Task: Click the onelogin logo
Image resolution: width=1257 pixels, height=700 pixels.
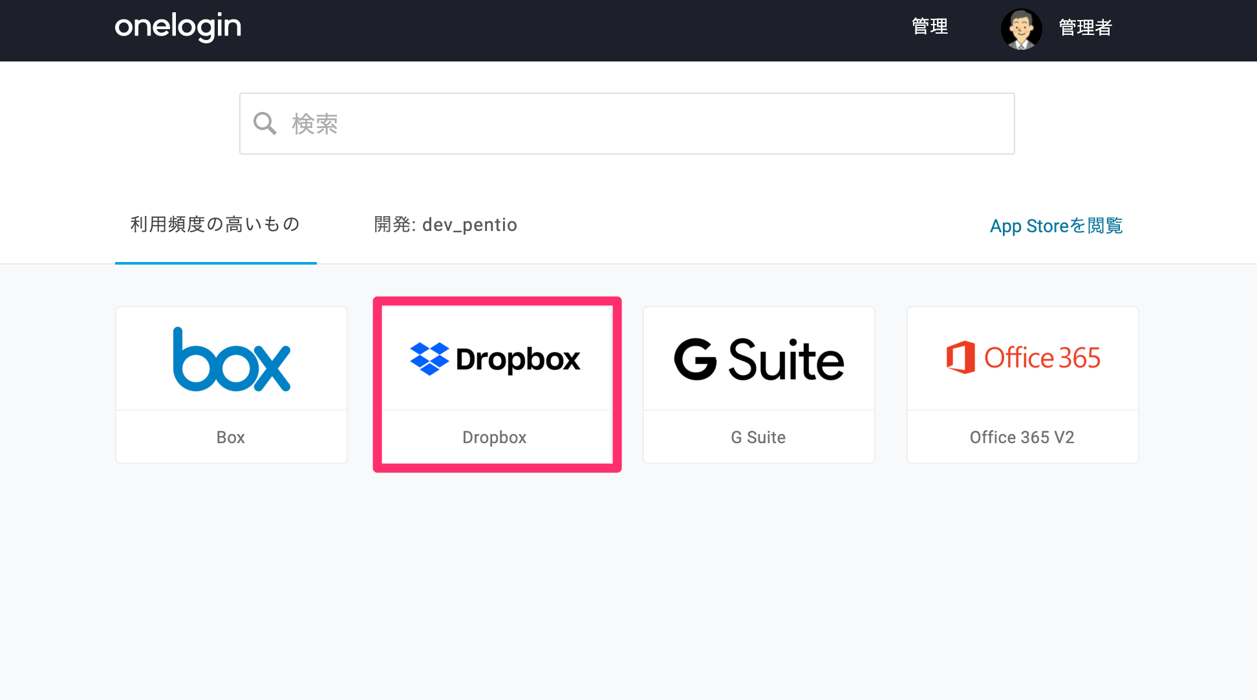Action: coord(178,27)
